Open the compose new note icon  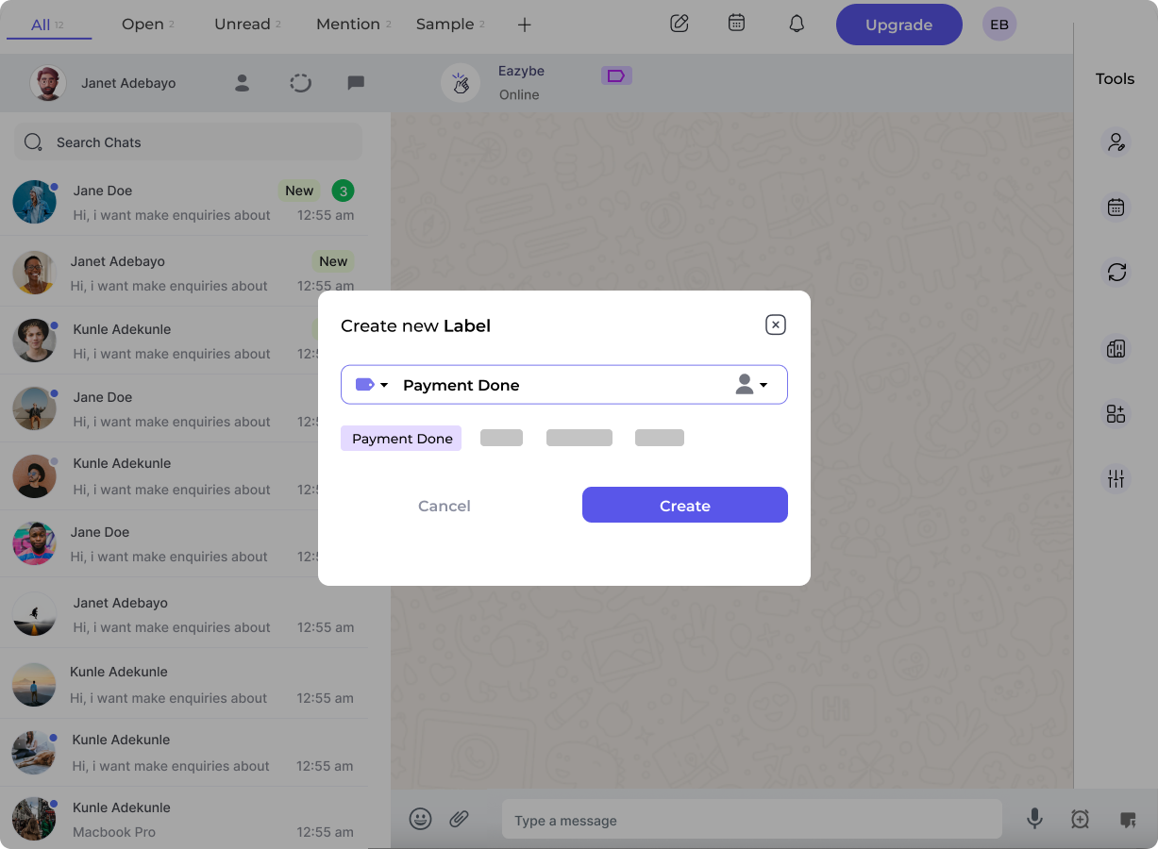680,24
